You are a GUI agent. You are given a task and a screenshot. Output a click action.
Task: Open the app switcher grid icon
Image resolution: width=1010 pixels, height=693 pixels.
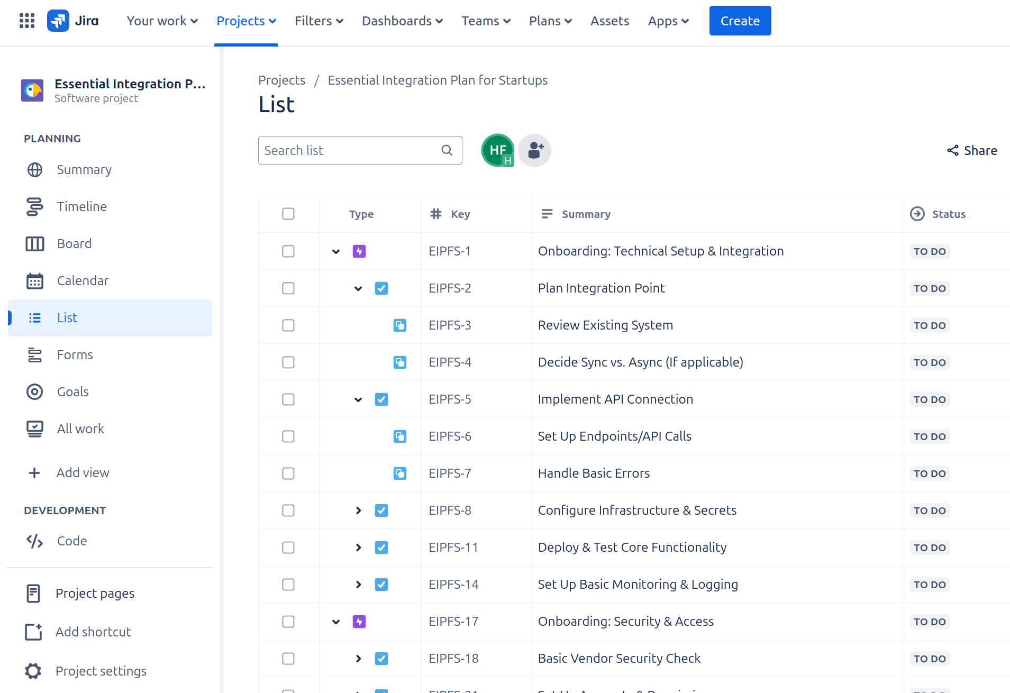point(26,21)
